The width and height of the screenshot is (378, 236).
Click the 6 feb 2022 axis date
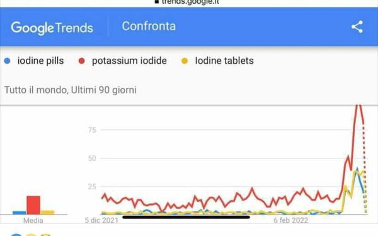click(290, 221)
